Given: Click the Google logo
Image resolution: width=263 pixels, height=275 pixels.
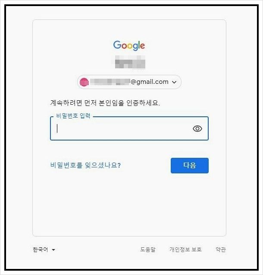Looking at the screenshot, I should tap(129, 45).
